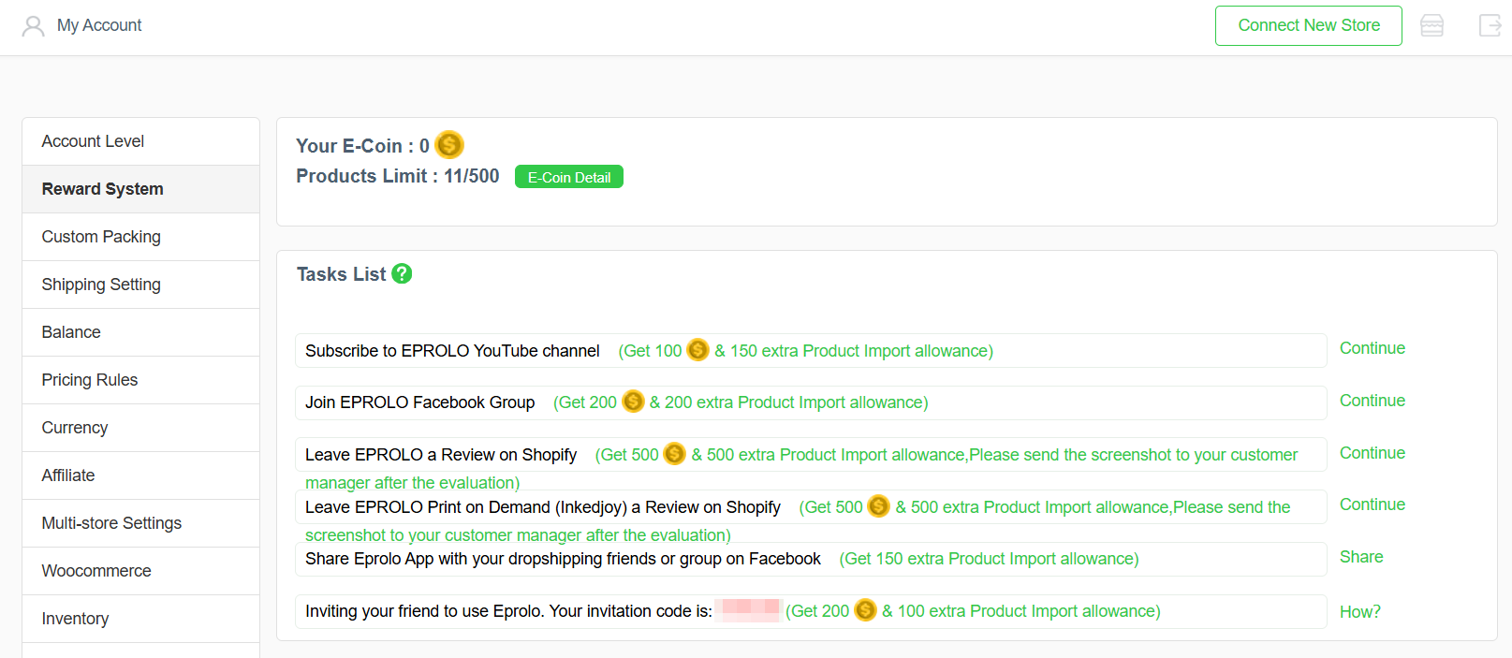Screen dimensions: 1512x658
Task: Click the green question mark beside Tasks List
Action: (x=402, y=273)
